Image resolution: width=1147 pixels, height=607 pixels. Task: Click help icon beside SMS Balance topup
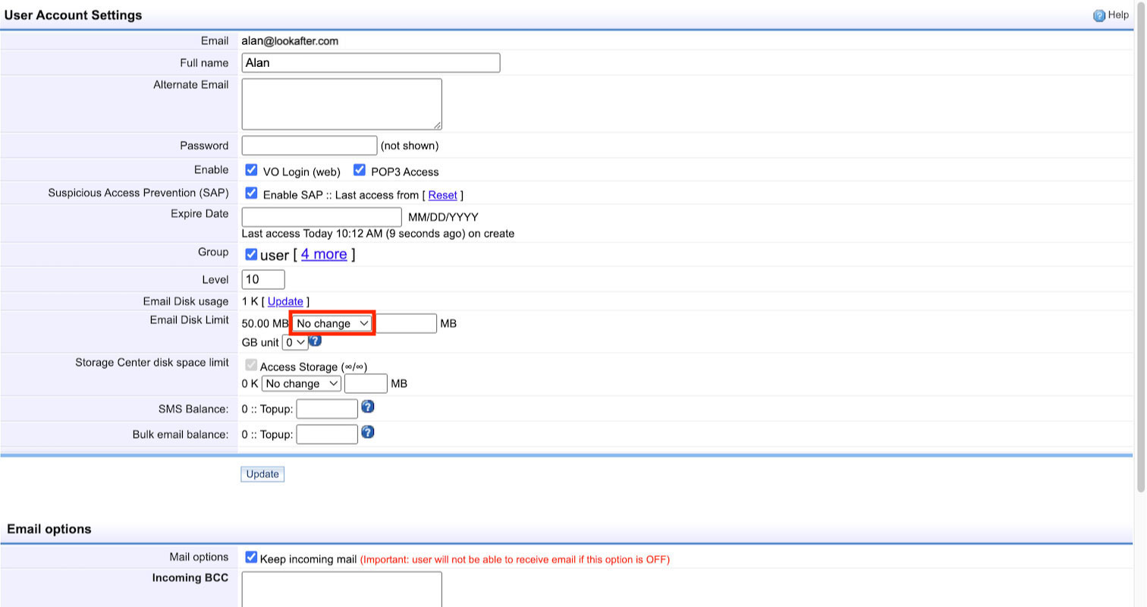pos(367,407)
